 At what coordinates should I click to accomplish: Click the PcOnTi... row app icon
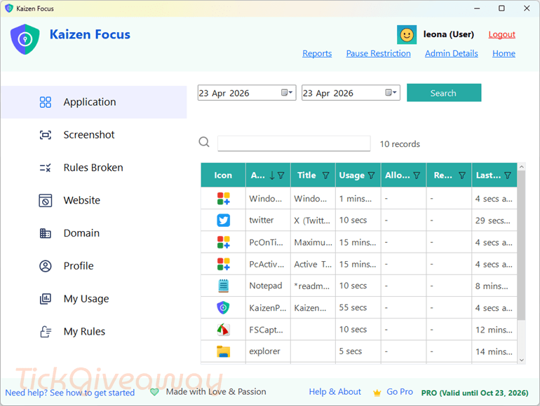(x=223, y=242)
